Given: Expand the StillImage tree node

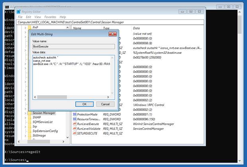Looking at the screenshot, I should click(25, 136).
